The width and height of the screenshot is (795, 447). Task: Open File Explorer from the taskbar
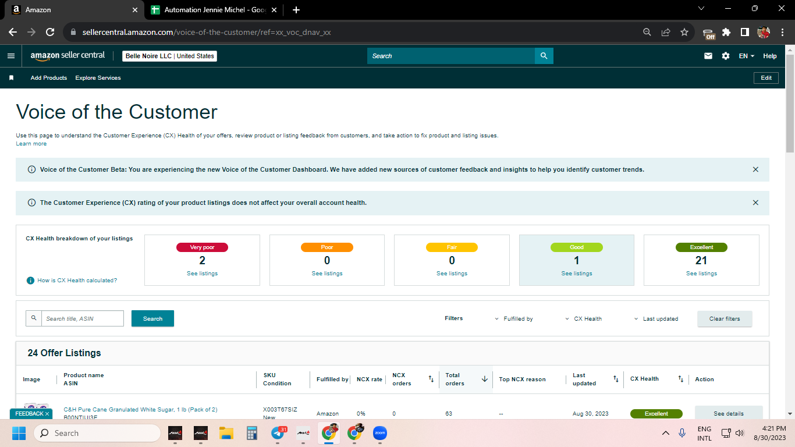[x=226, y=433]
